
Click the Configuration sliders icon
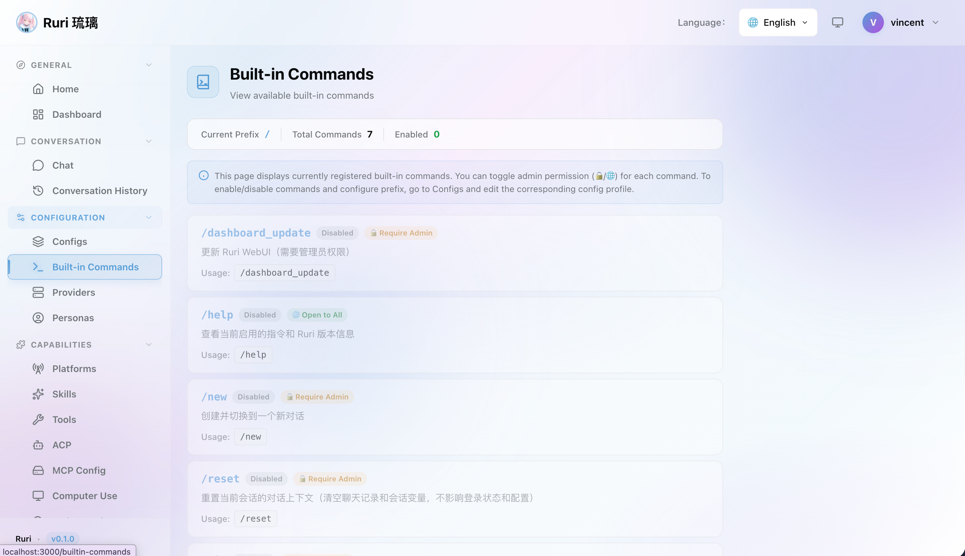[21, 218]
